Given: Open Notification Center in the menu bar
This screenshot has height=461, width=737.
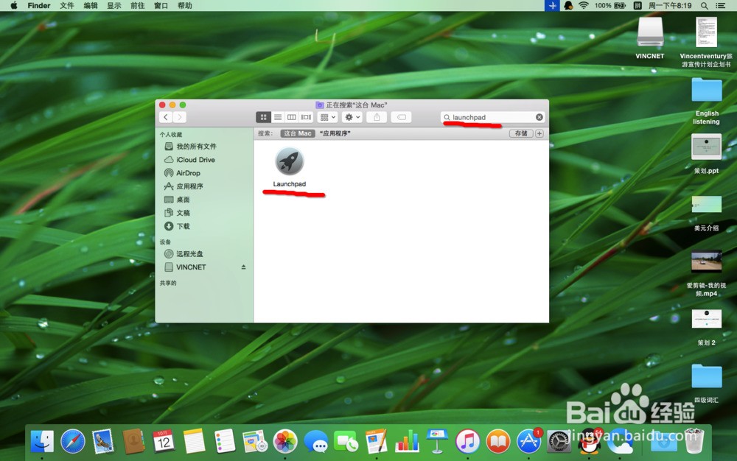Looking at the screenshot, I should point(720,6).
